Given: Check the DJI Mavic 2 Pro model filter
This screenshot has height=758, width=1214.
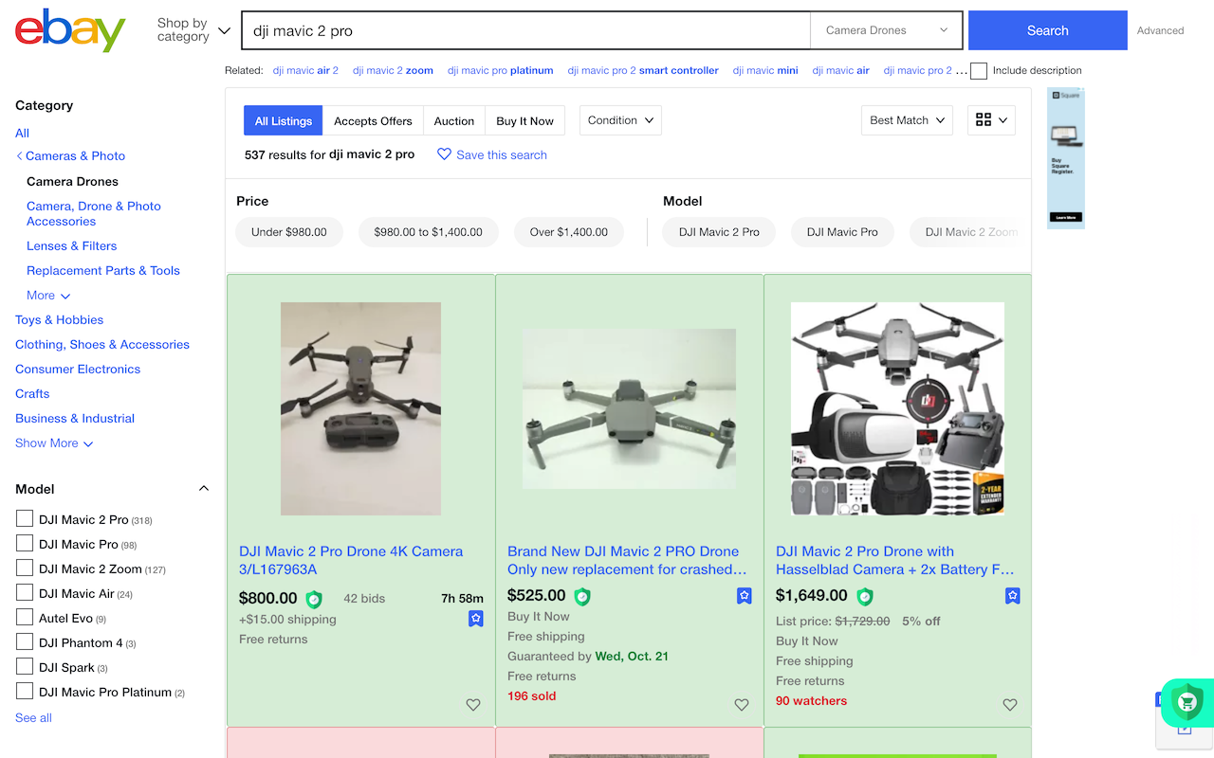Looking at the screenshot, I should coord(25,518).
